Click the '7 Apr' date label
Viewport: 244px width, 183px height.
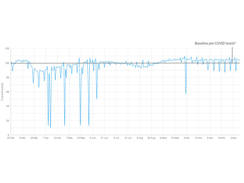click(x=46, y=138)
